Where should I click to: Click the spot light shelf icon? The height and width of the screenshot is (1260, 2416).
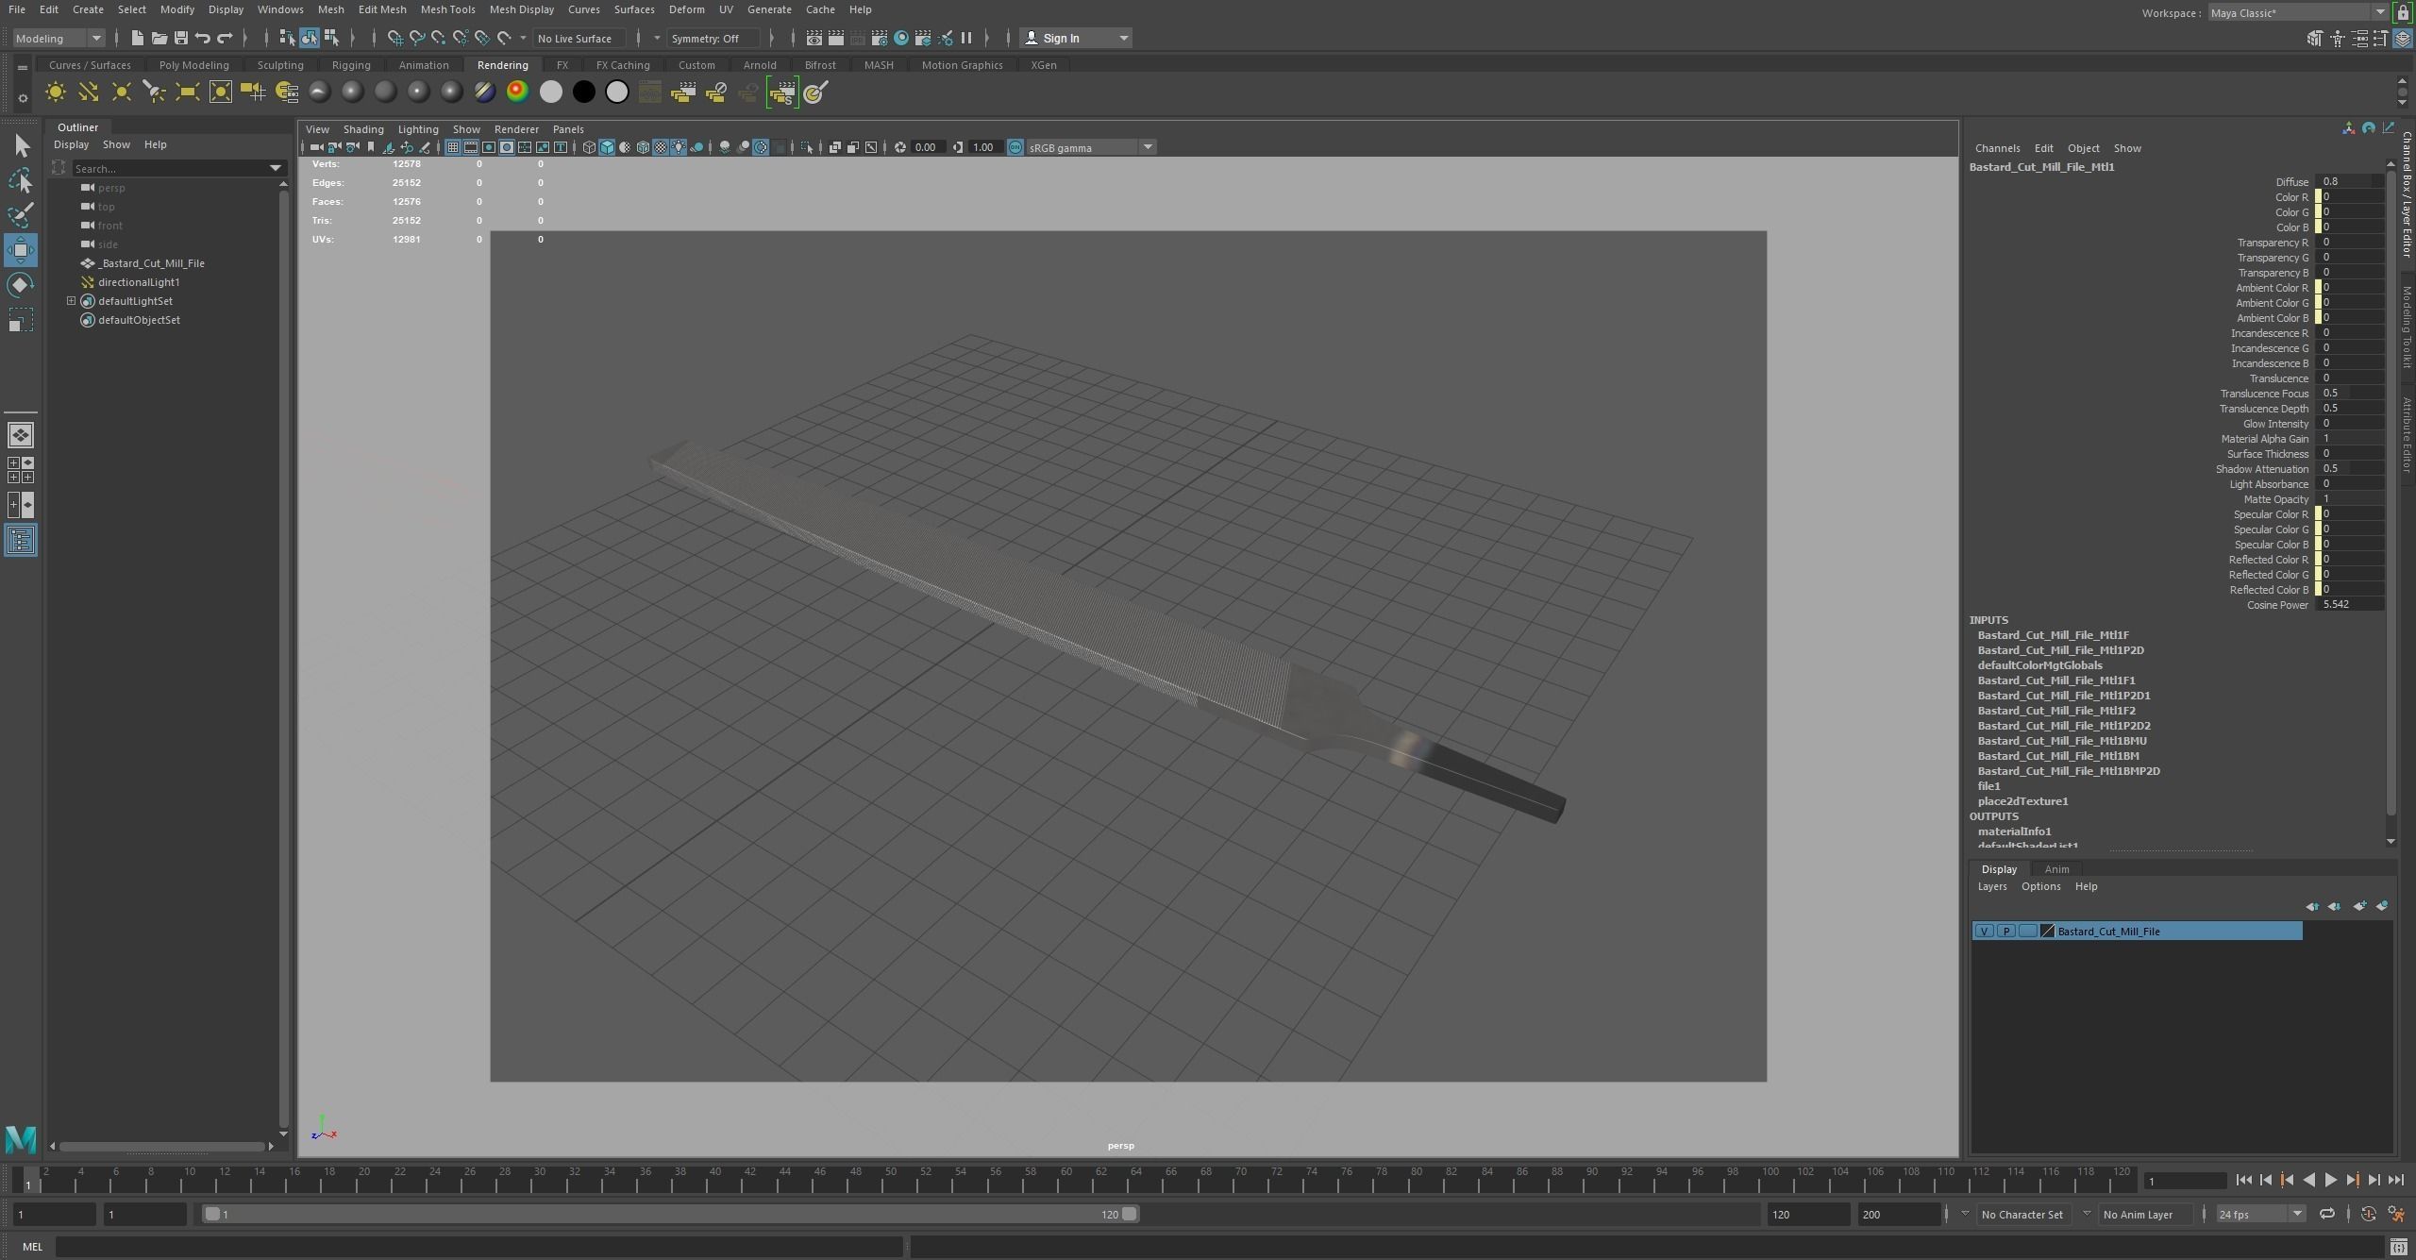coord(154,92)
